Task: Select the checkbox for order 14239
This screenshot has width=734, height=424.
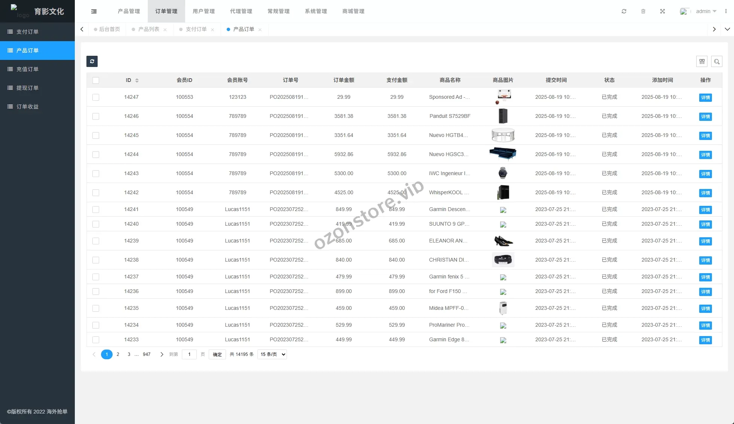Action: (96, 241)
